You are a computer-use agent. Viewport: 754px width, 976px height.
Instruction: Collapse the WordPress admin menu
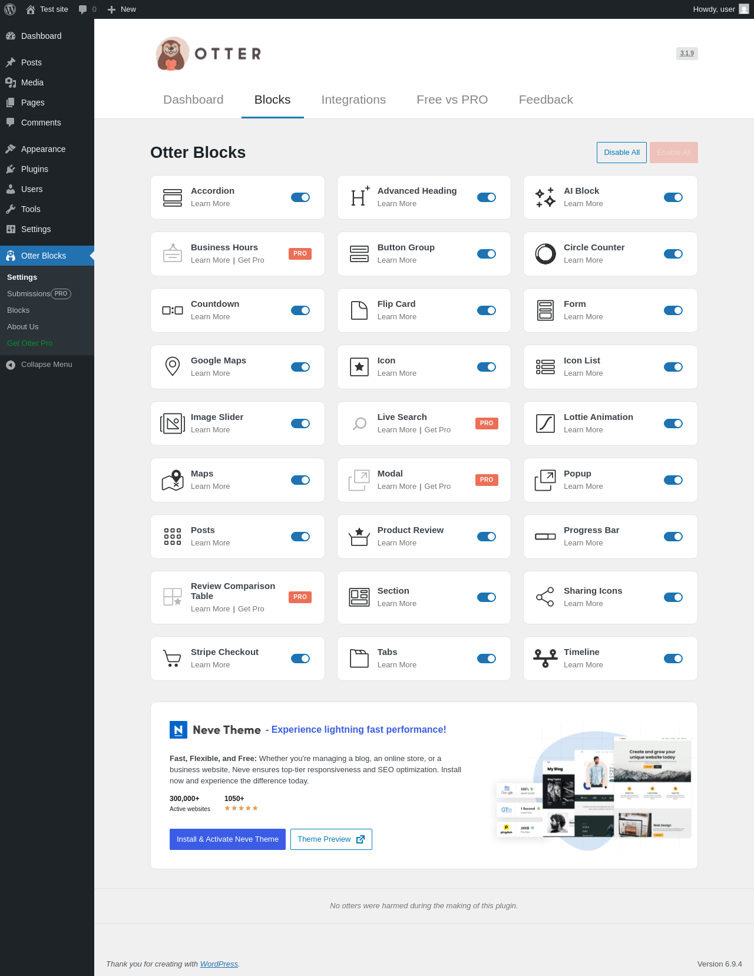pos(47,365)
